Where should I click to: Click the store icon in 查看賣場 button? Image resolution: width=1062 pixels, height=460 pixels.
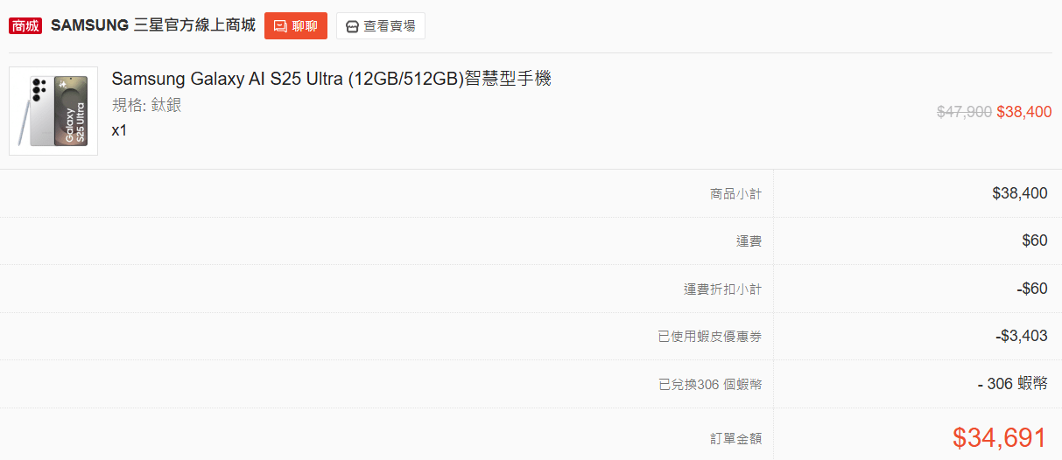(x=352, y=26)
